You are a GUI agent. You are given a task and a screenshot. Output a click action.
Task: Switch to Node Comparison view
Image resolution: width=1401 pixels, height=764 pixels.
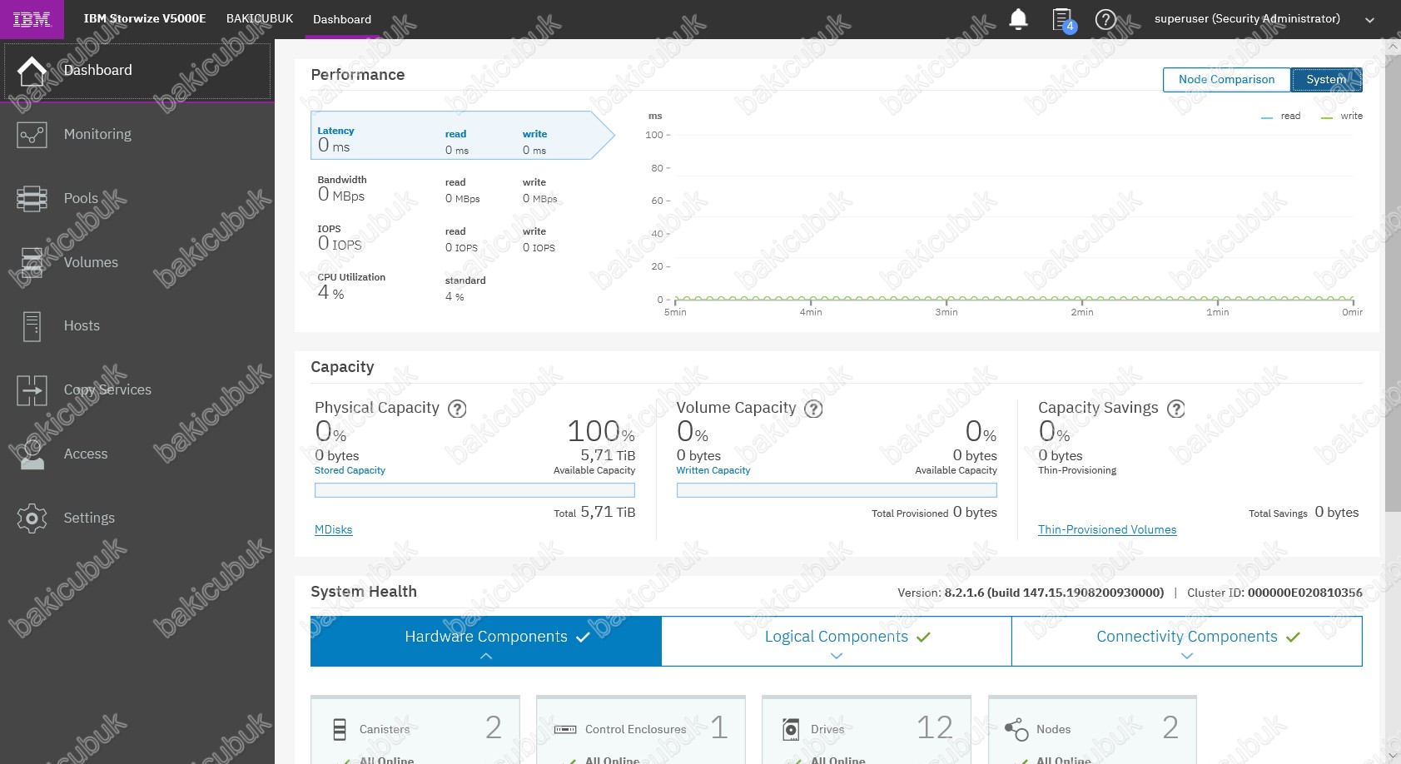pyautogui.click(x=1226, y=79)
